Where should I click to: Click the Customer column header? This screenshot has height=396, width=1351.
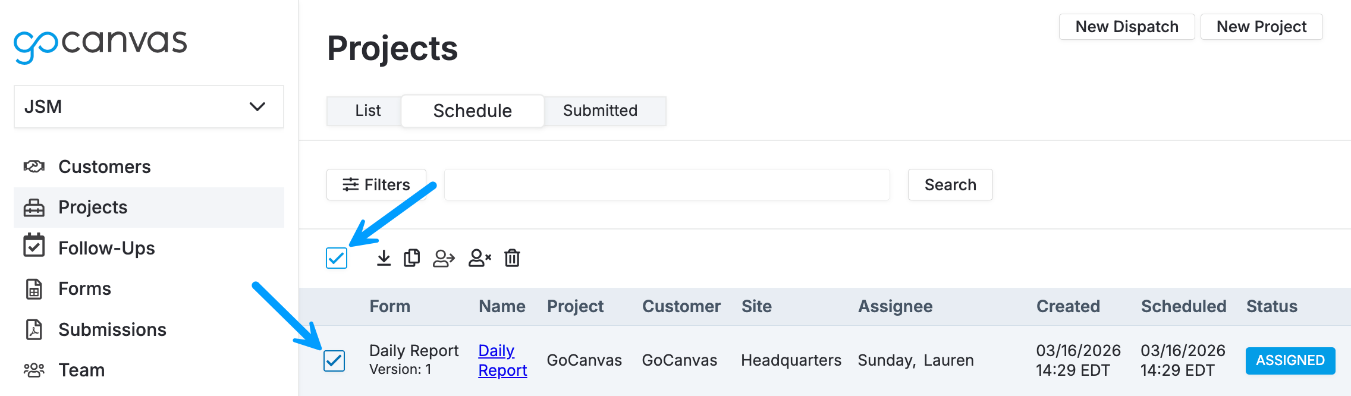pyautogui.click(x=681, y=306)
